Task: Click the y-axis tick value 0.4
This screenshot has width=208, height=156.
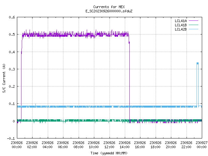Action: coord(12,52)
